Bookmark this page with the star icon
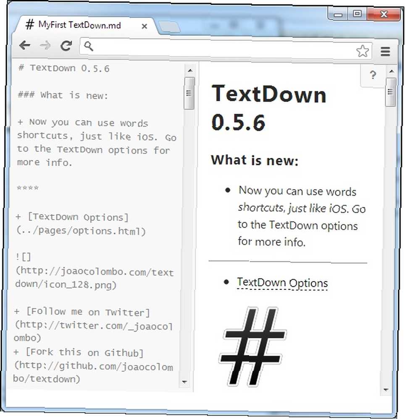 [x=362, y=51]
